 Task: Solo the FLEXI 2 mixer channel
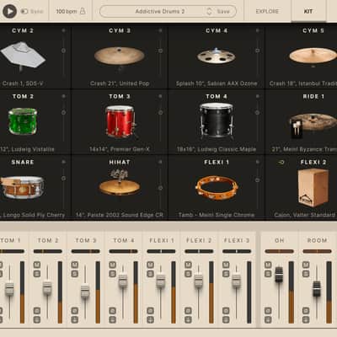(188, 274)
